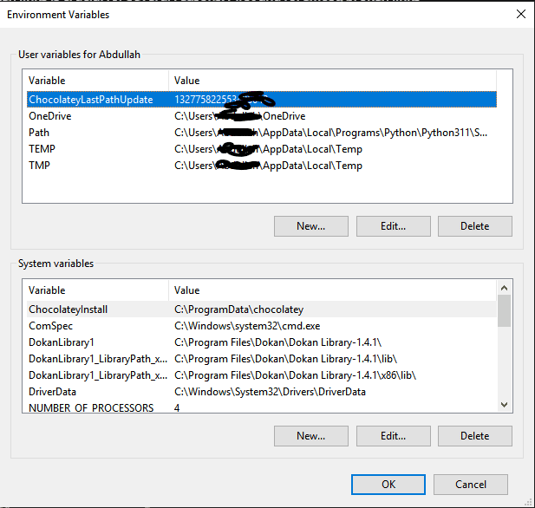Edit the selected user variable
Image resolution: width=535 pixels, height=508 pixels.
click(x=394, y=226)
